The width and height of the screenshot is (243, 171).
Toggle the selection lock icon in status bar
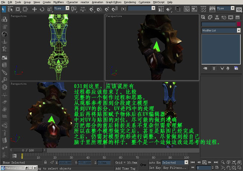tap(45, 162)
